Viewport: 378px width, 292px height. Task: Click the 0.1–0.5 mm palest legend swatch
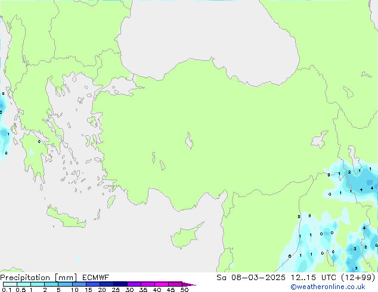(x=10, y=284)
